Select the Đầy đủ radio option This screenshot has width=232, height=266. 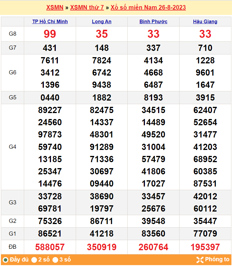click(x=5, y=260)
